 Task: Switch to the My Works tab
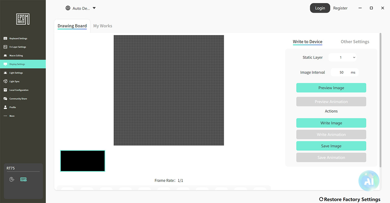coord(103,26)
